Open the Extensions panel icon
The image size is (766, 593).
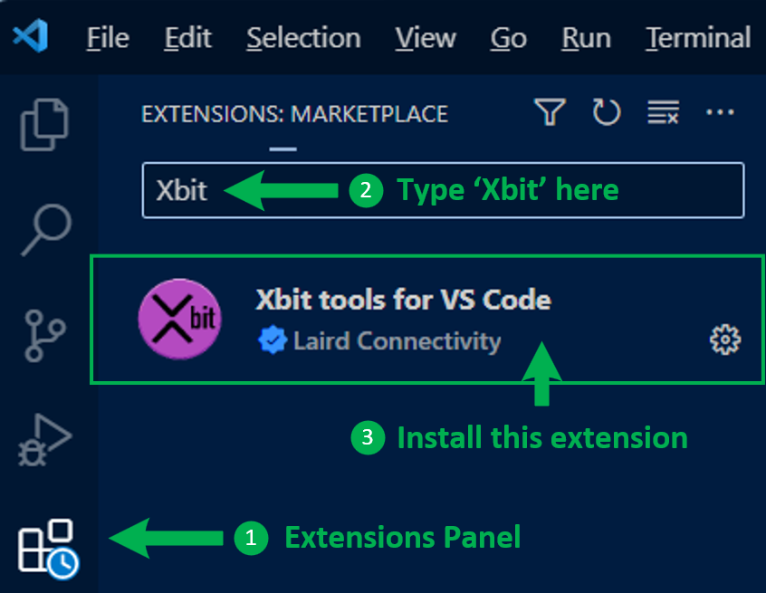[47, 546]
